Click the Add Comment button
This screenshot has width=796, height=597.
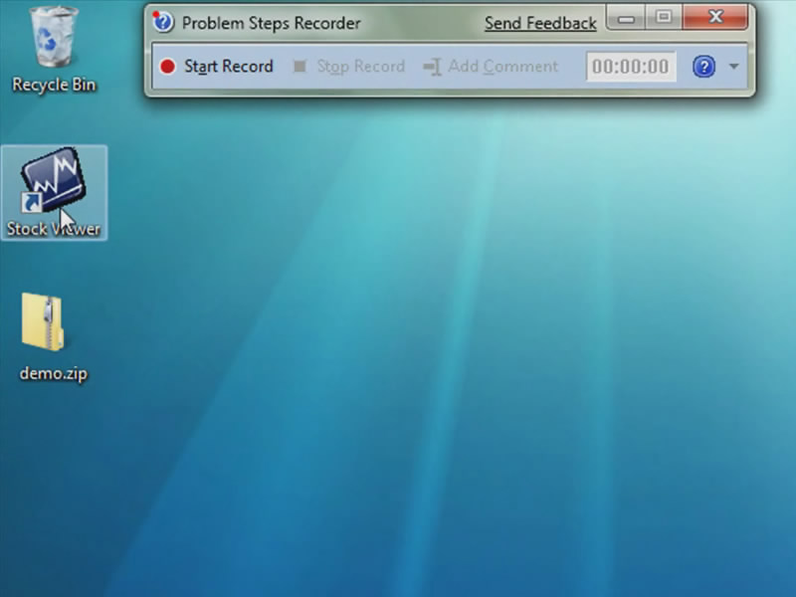tap(491, 67)
